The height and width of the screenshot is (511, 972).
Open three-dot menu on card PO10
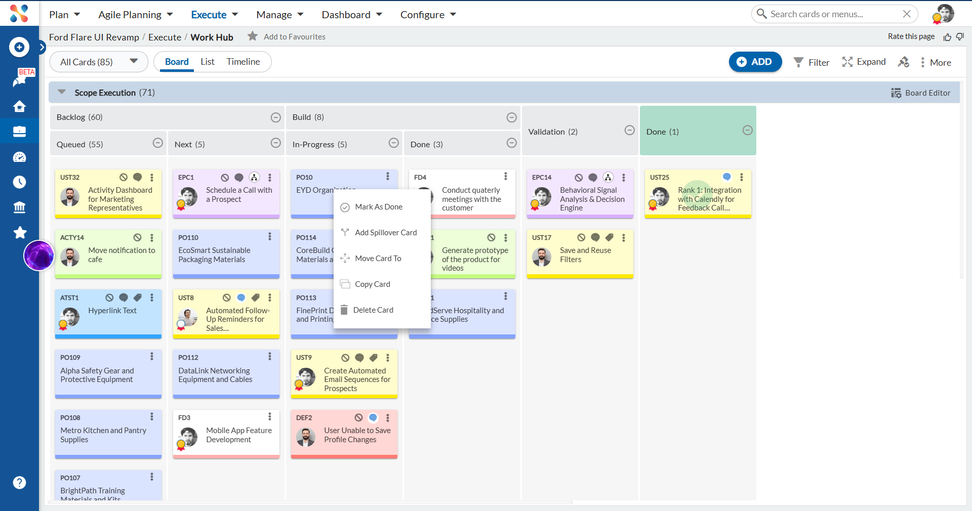[x=388, y=176]
